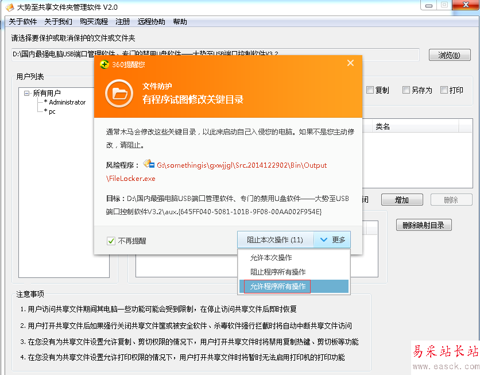480x375 pixels.
Task: Click the risk program path G:\somethingis text
Action: tap(242, 165)
